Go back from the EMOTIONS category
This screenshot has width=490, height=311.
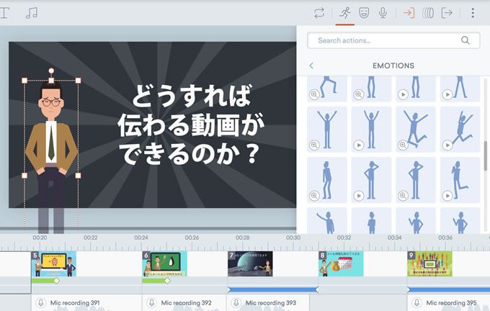click(311, 66)
